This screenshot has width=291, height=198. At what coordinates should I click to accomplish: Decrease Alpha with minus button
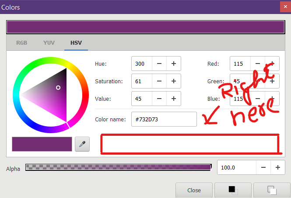(263, 167)
